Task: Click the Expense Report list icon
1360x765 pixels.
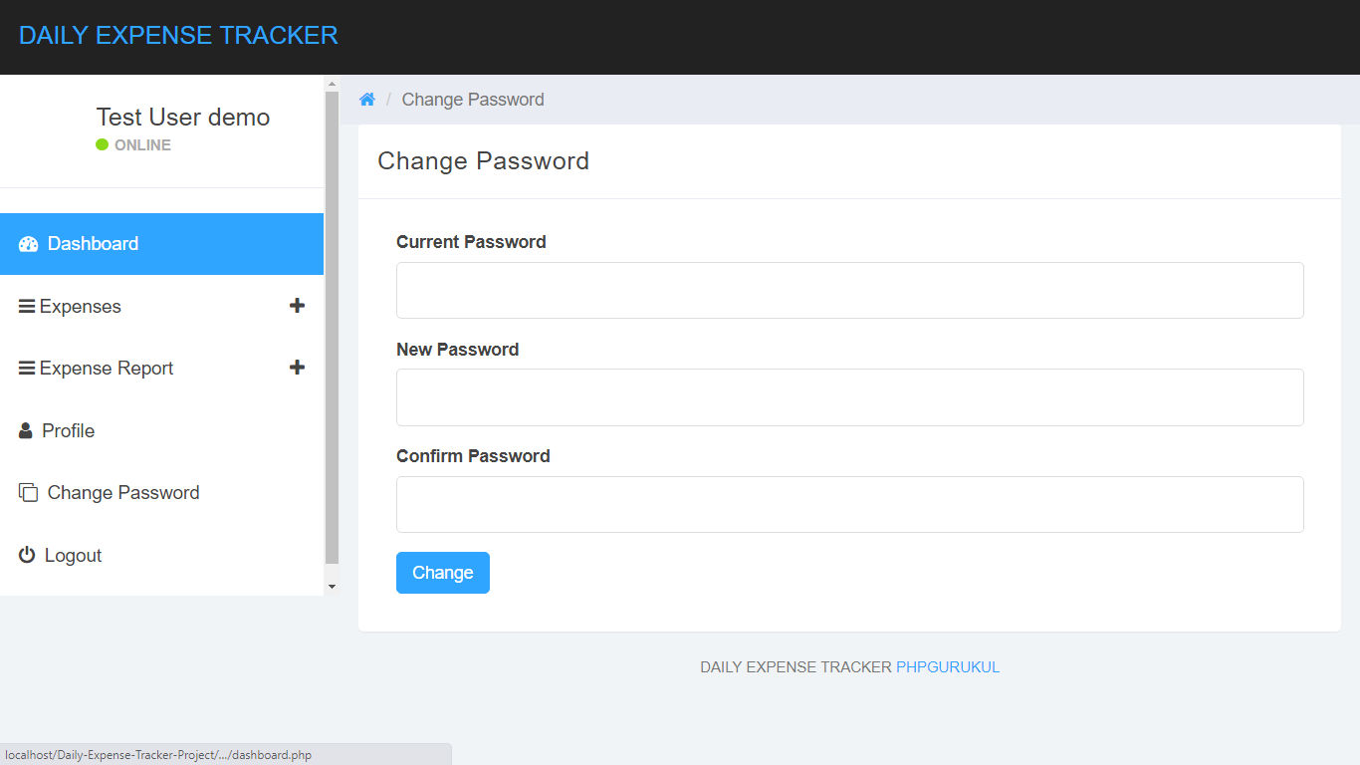Action: [27, 368]
